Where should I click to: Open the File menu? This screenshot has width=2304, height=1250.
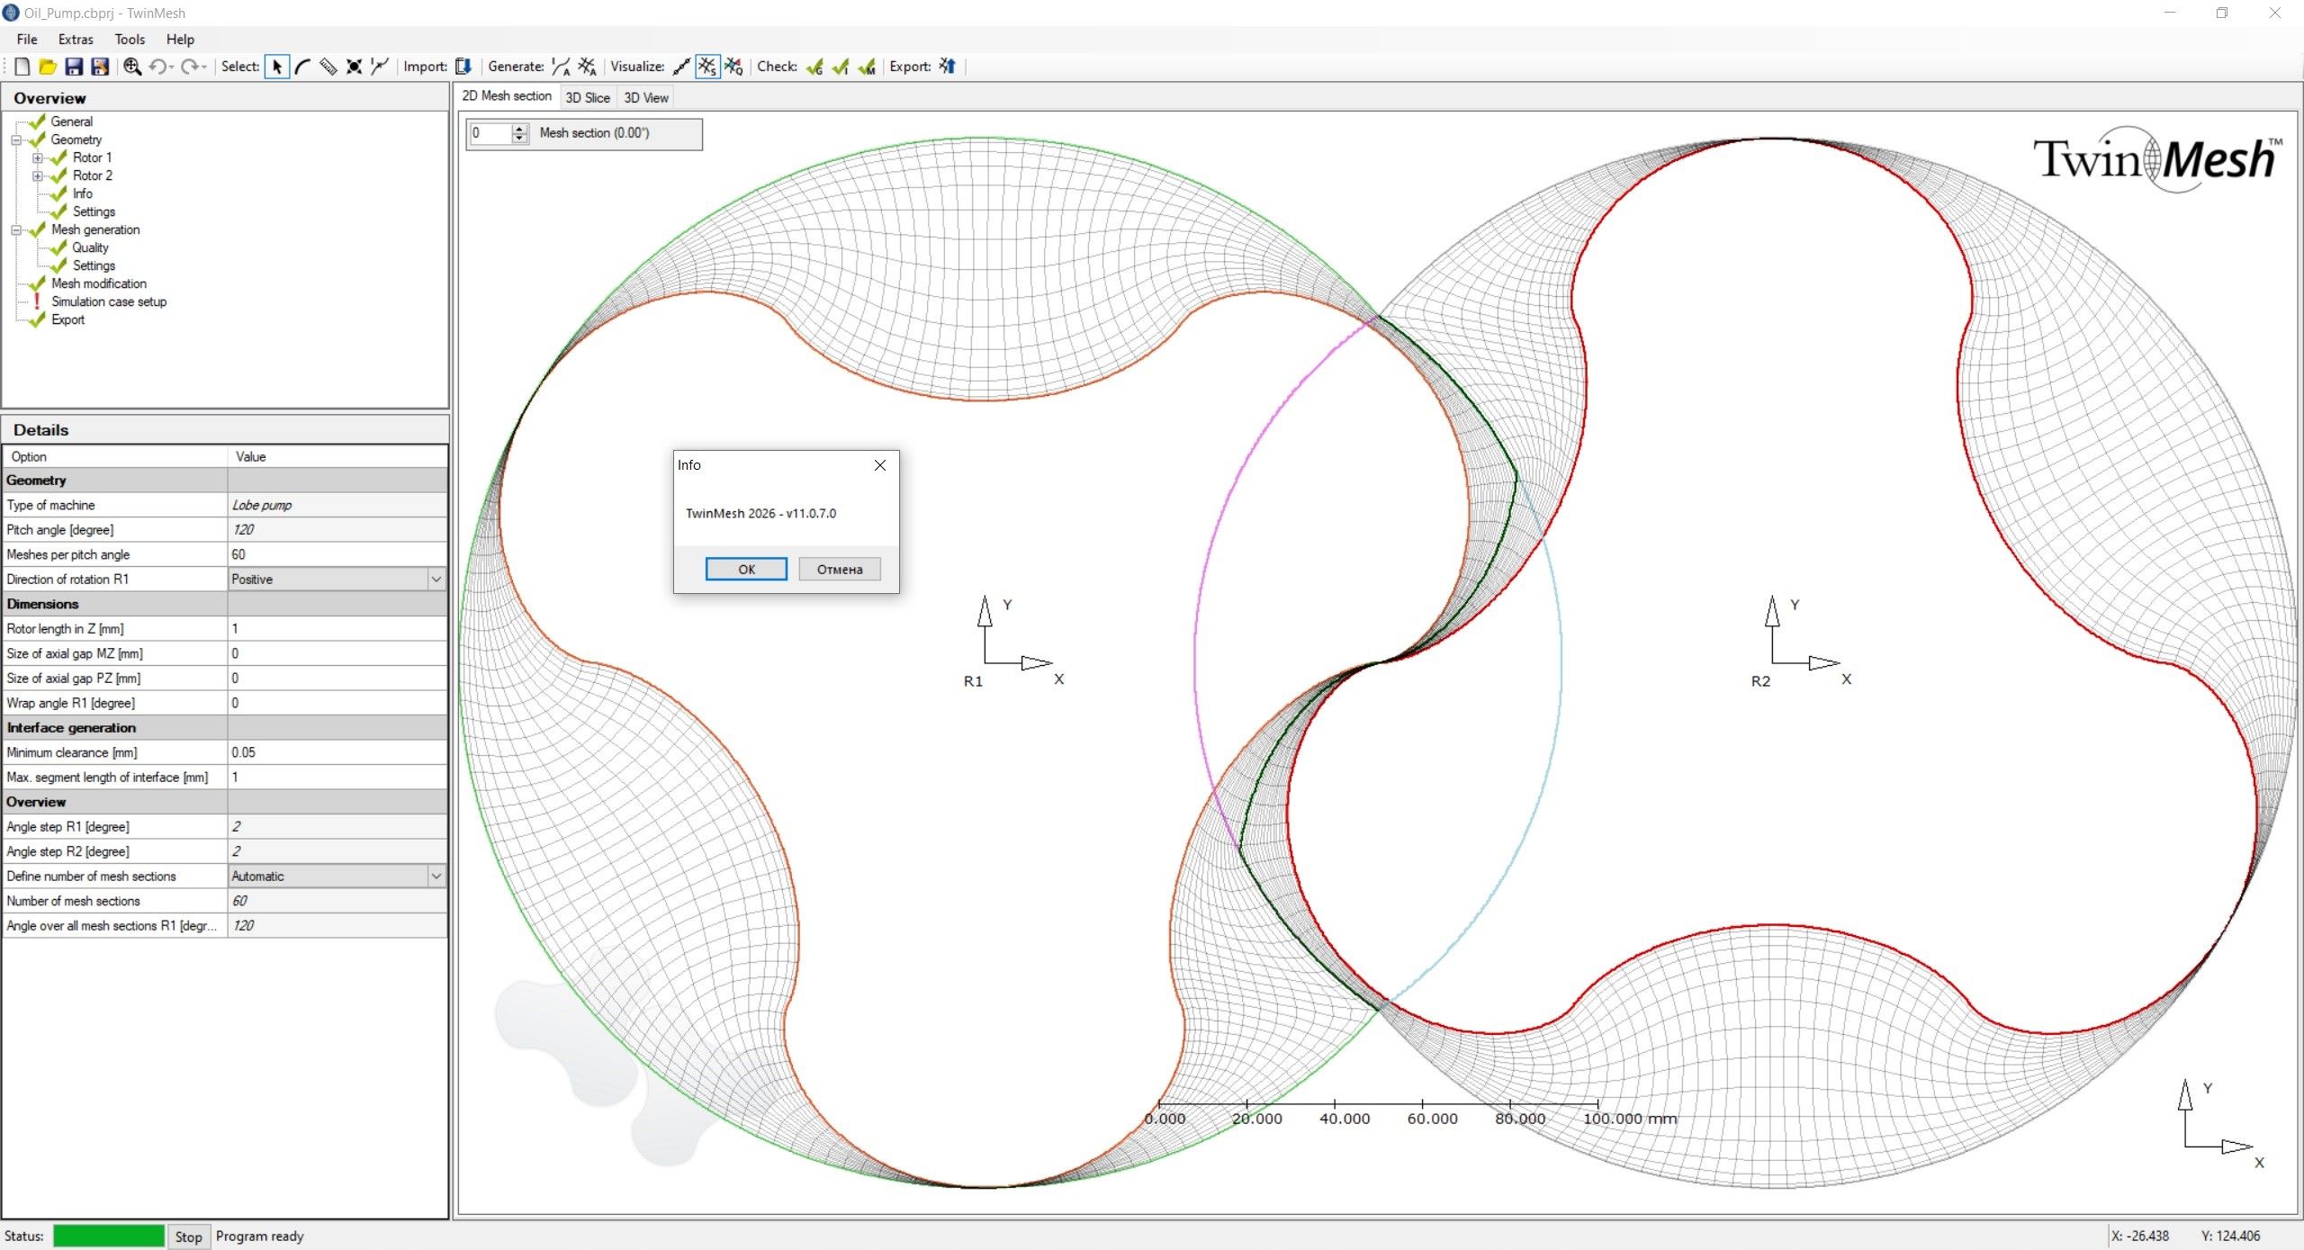point(27,40)
